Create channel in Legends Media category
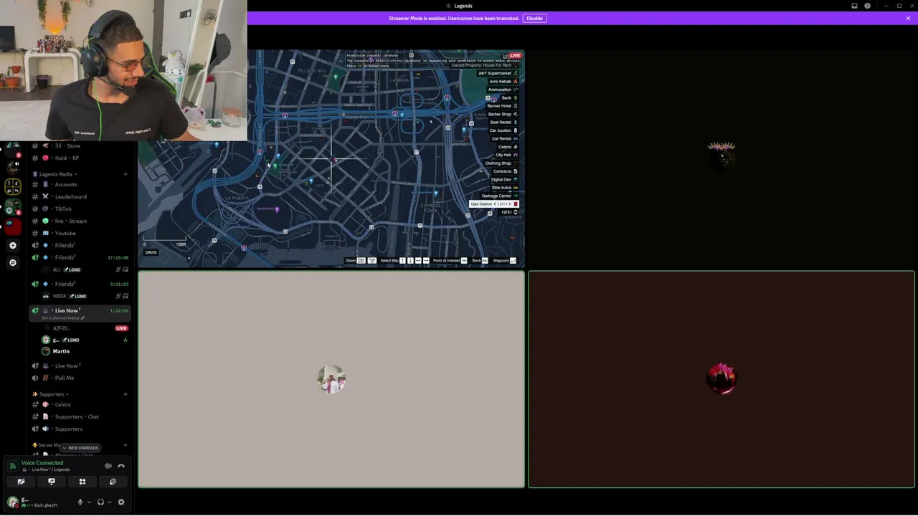The image size is (918, 516). (x=126, y=174)
